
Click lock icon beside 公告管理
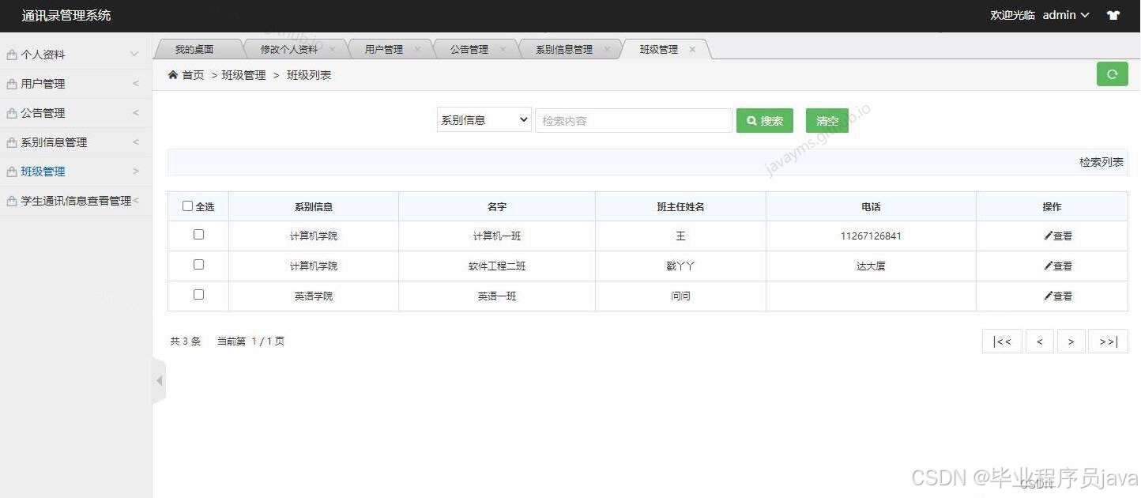(x=12, y=113)
